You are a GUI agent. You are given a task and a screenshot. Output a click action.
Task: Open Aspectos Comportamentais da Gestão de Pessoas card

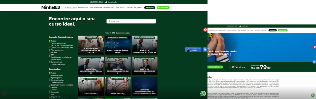tap(145, 87)
